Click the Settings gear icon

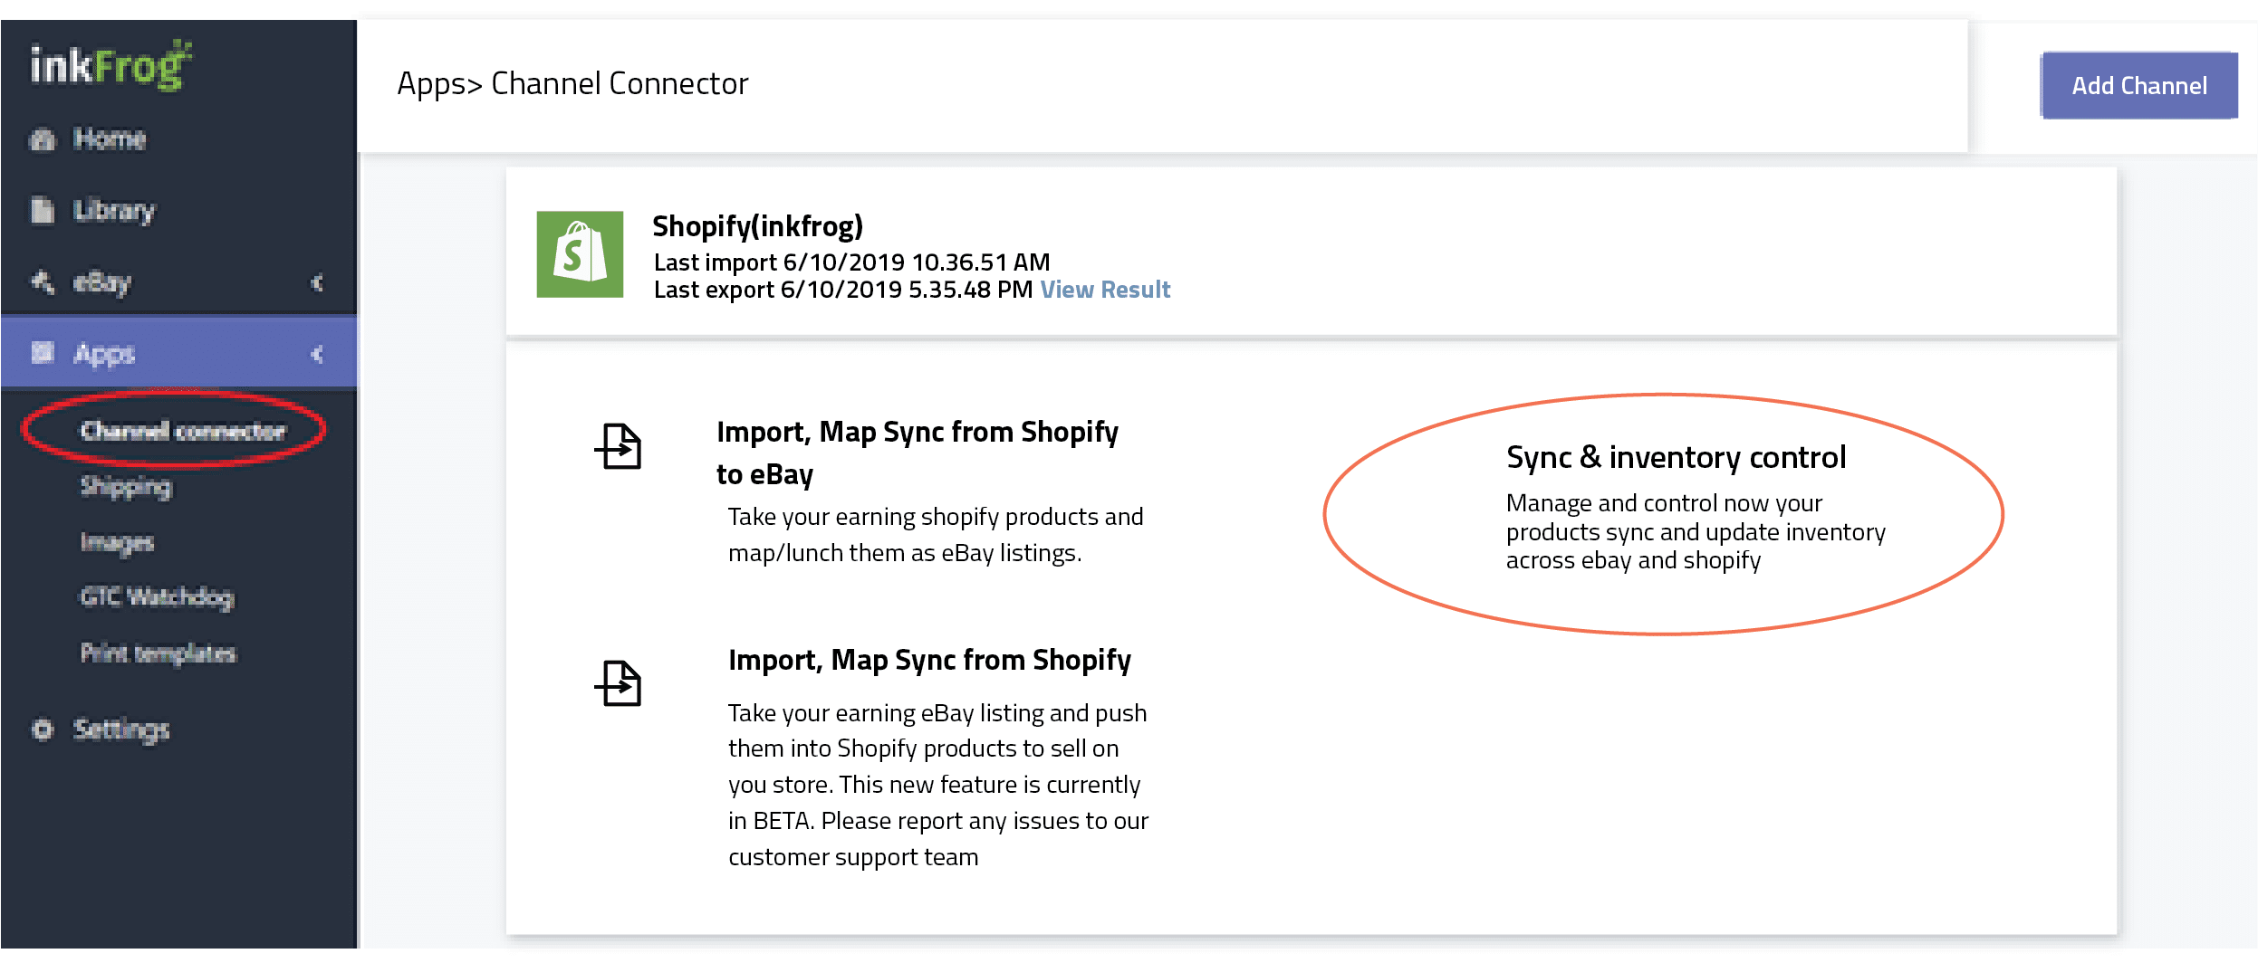tap(42, 729)
